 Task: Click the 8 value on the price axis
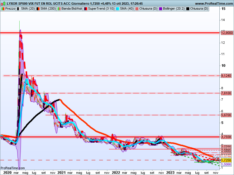point(222,88)
